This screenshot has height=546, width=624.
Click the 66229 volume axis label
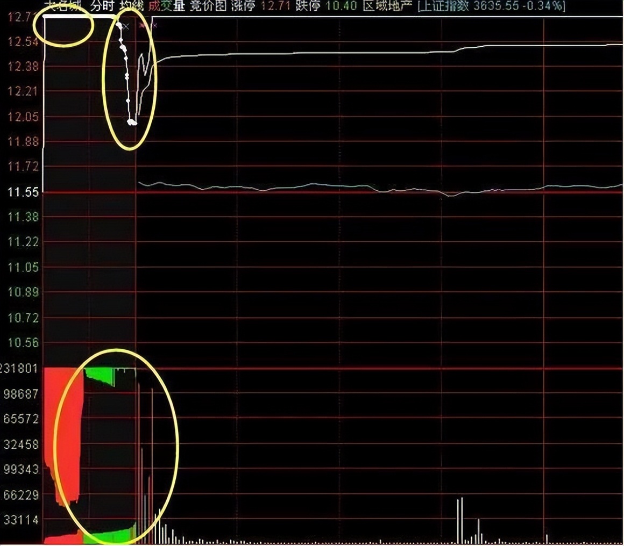click(x=20, y=495)
